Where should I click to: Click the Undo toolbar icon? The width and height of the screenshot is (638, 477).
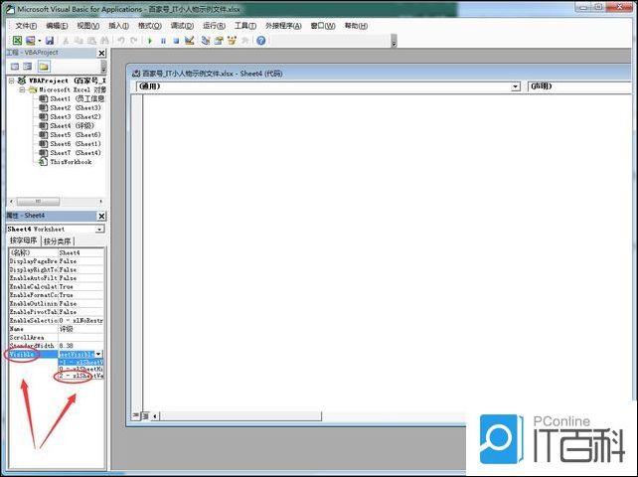121,41
